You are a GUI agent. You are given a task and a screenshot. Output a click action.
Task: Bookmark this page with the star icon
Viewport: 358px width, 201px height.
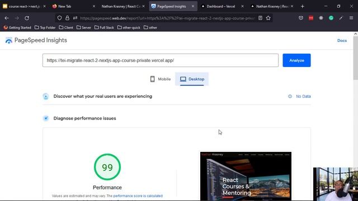[268, 18]
